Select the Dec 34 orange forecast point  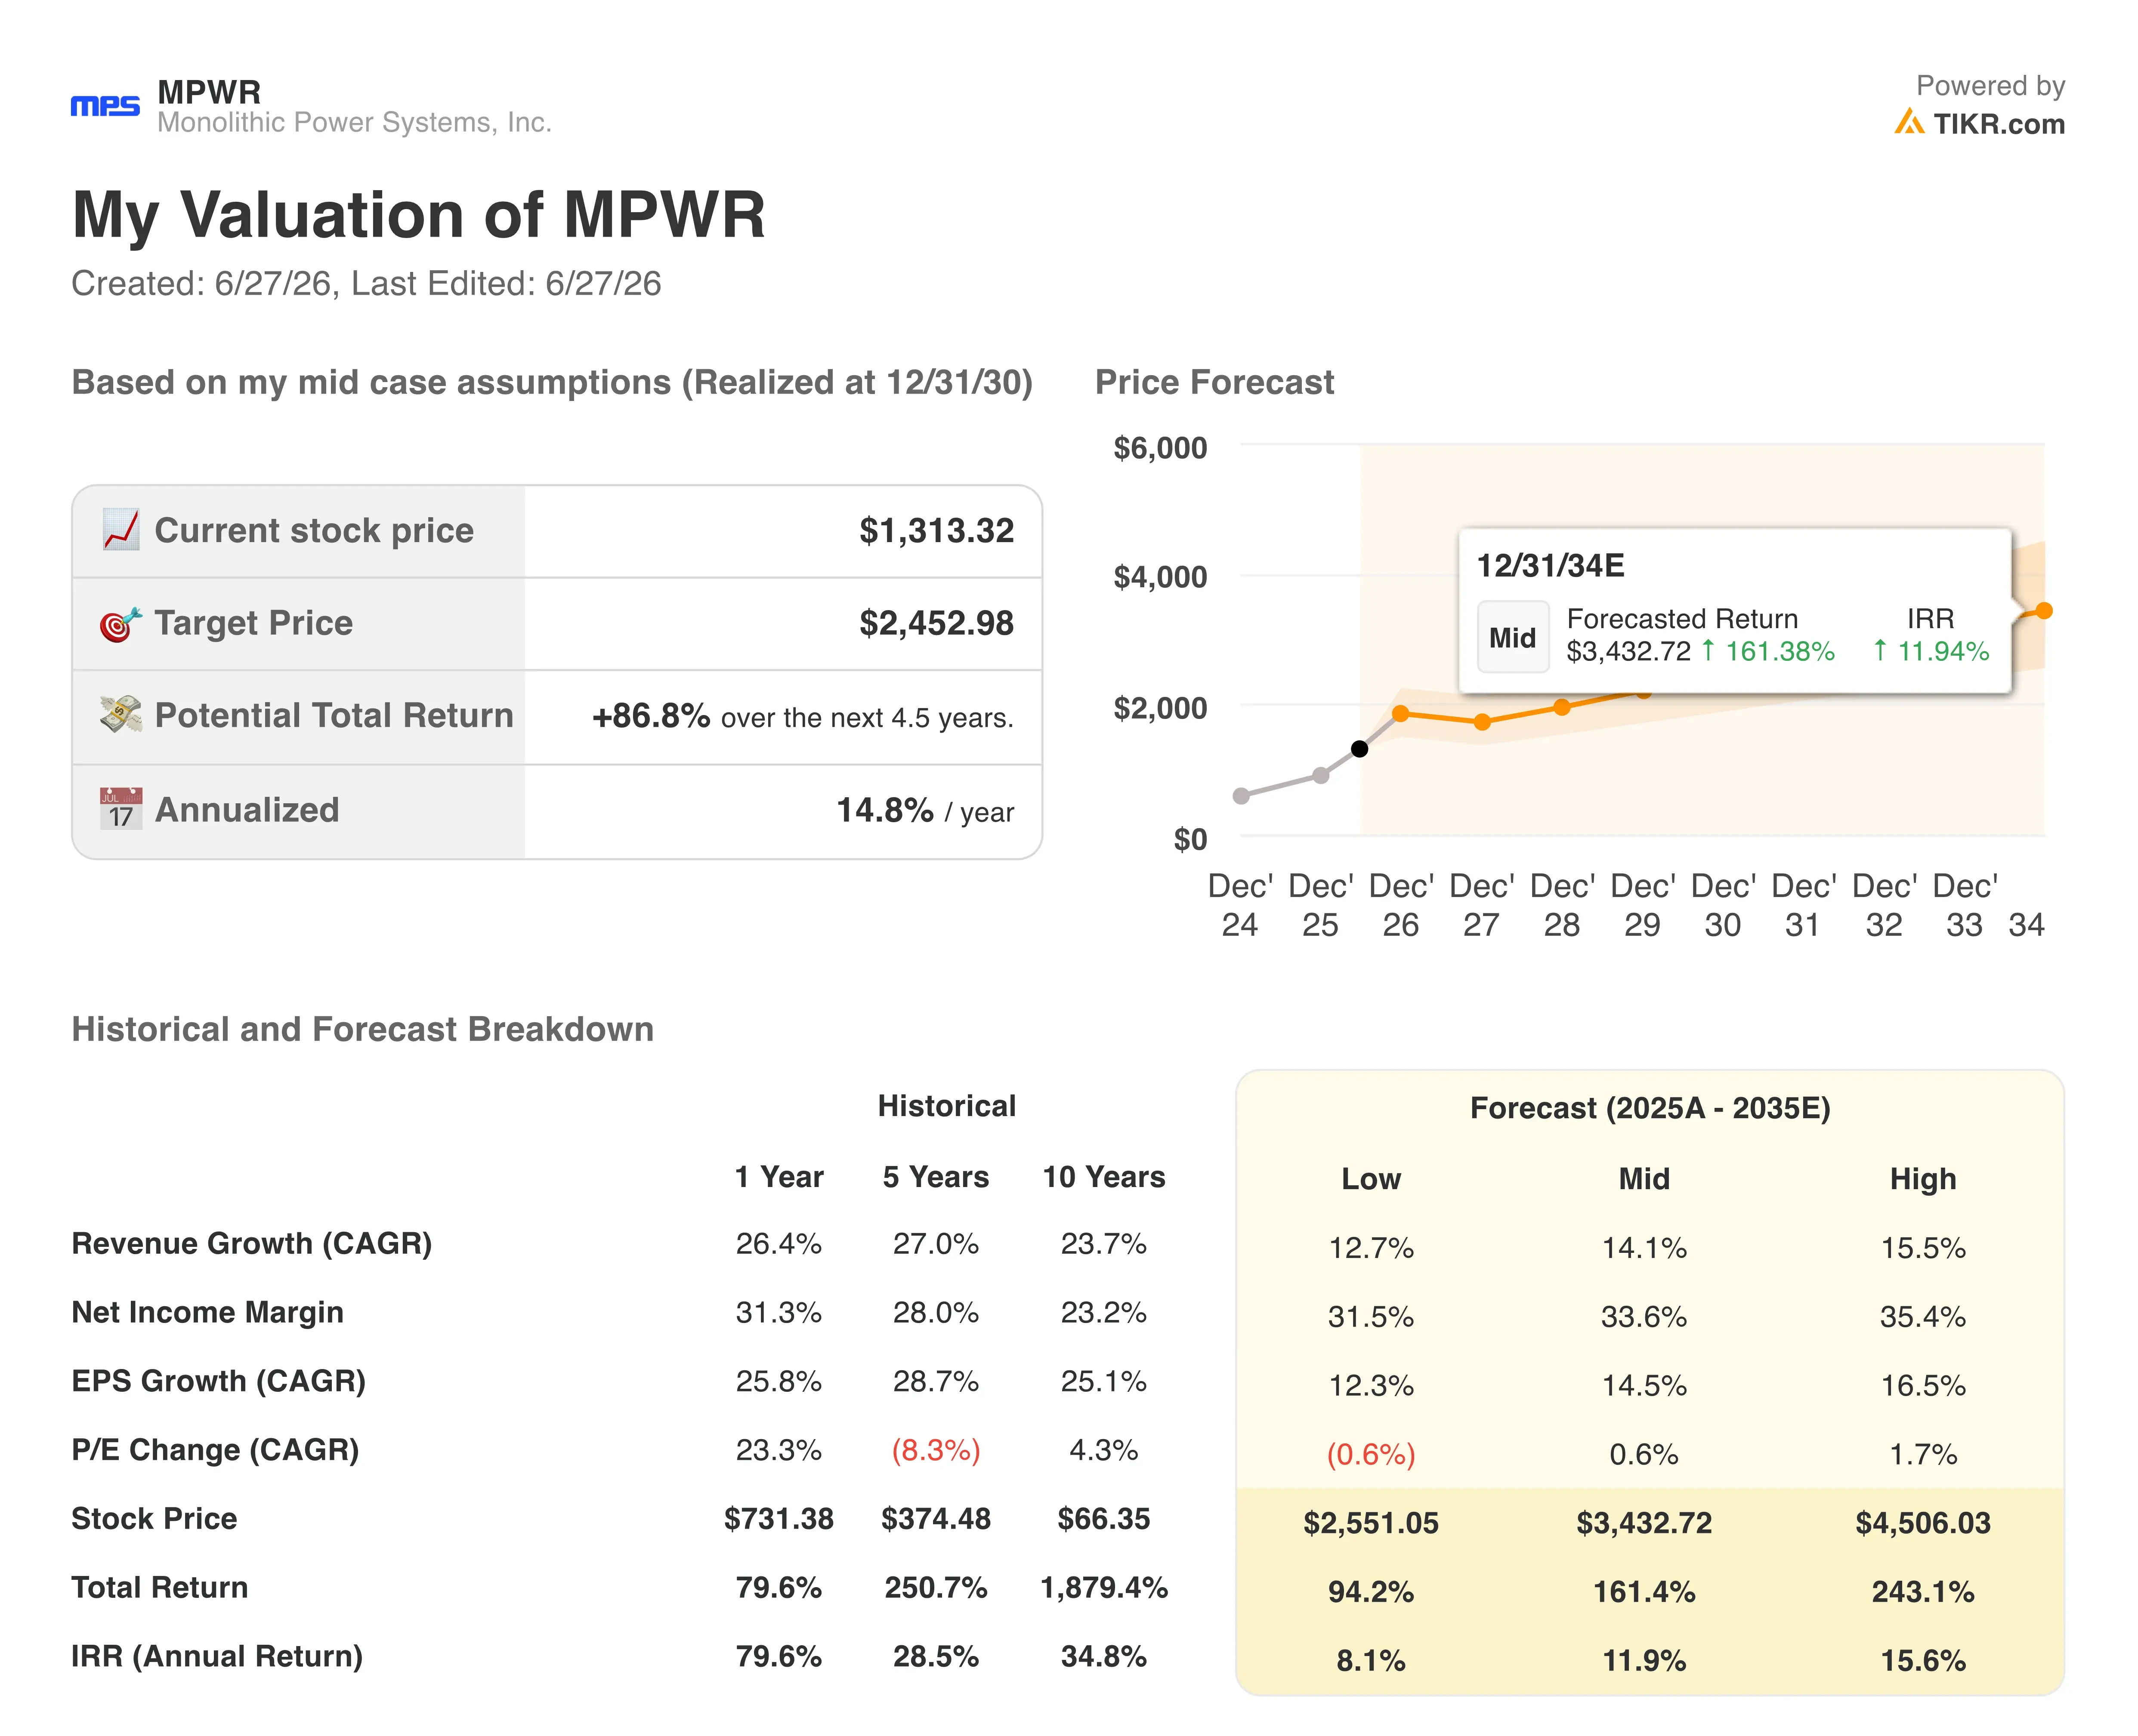coord(2044,611)
